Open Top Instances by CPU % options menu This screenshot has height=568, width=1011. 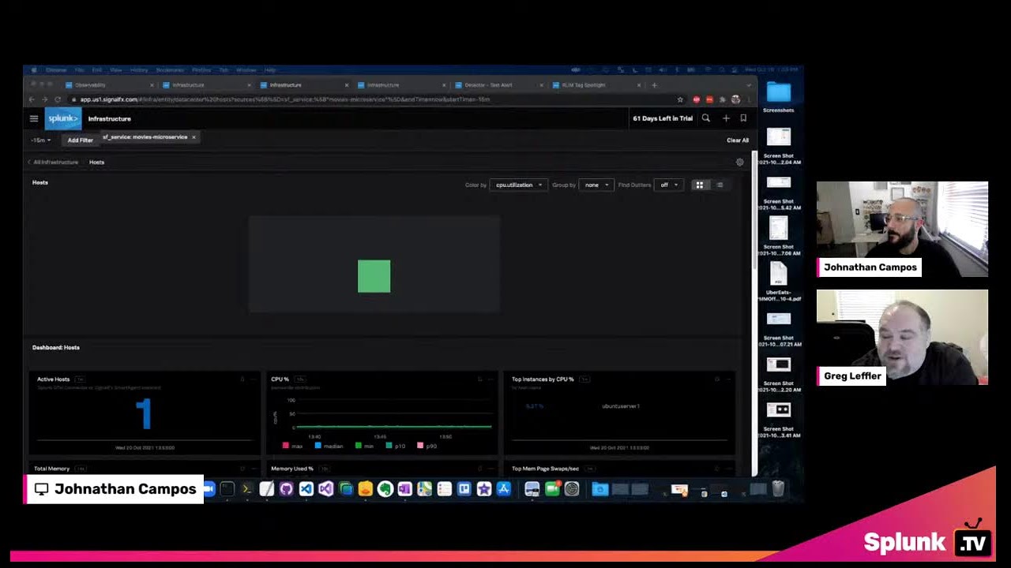click(728, 379)
